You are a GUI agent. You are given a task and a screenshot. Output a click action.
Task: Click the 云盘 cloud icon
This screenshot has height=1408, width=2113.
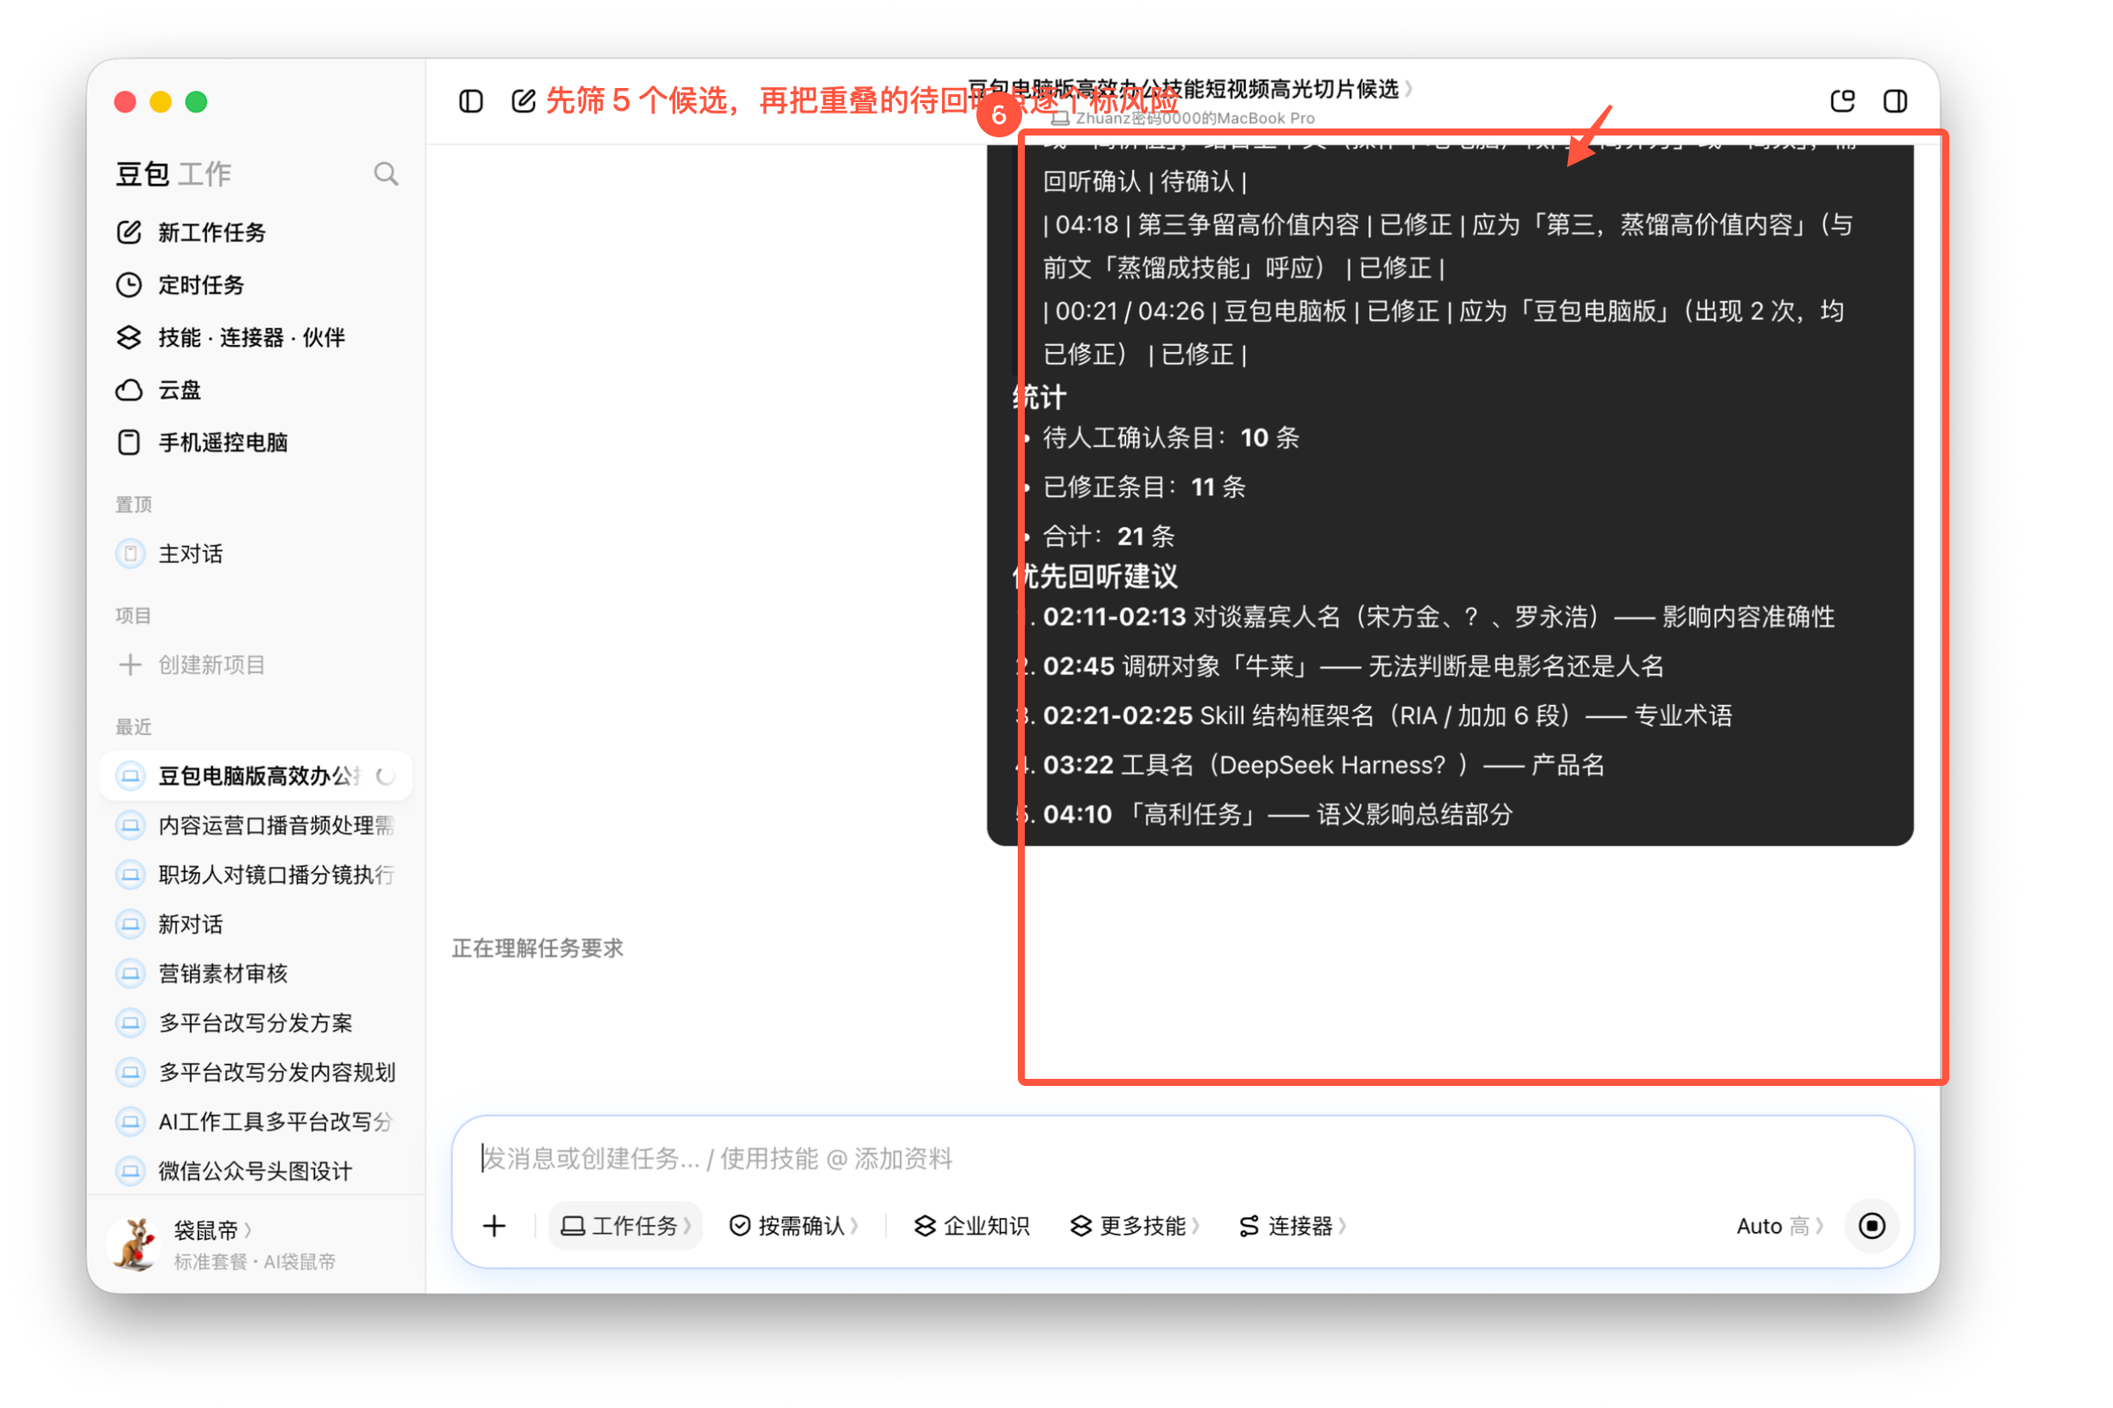click(x=129, y=390)
